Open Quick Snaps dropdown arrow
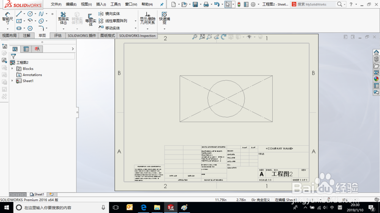 (164, 29)
